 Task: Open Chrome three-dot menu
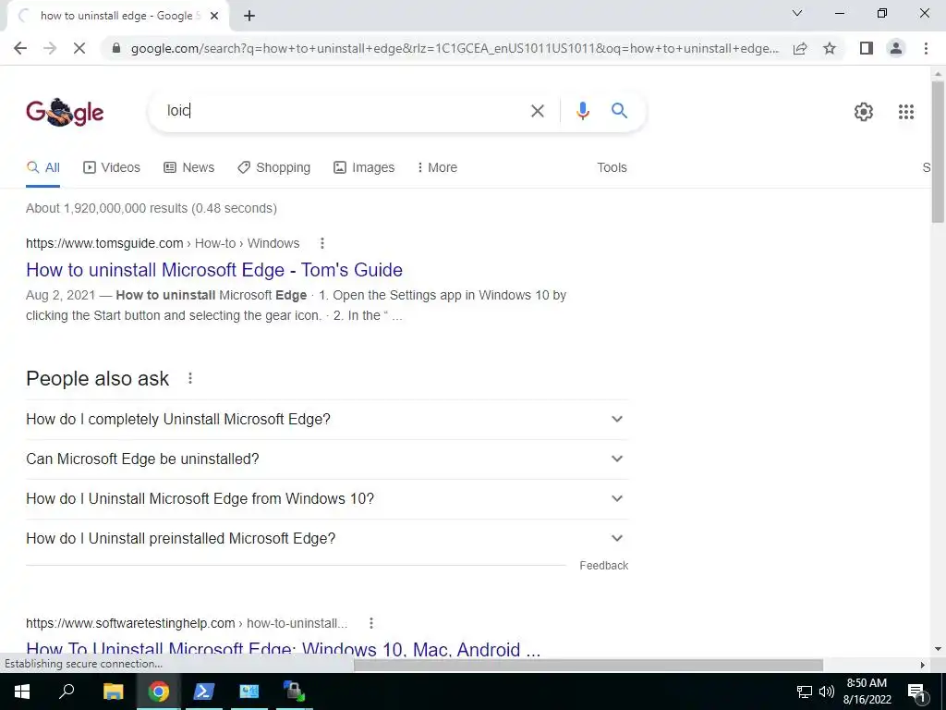click(926, 48)
